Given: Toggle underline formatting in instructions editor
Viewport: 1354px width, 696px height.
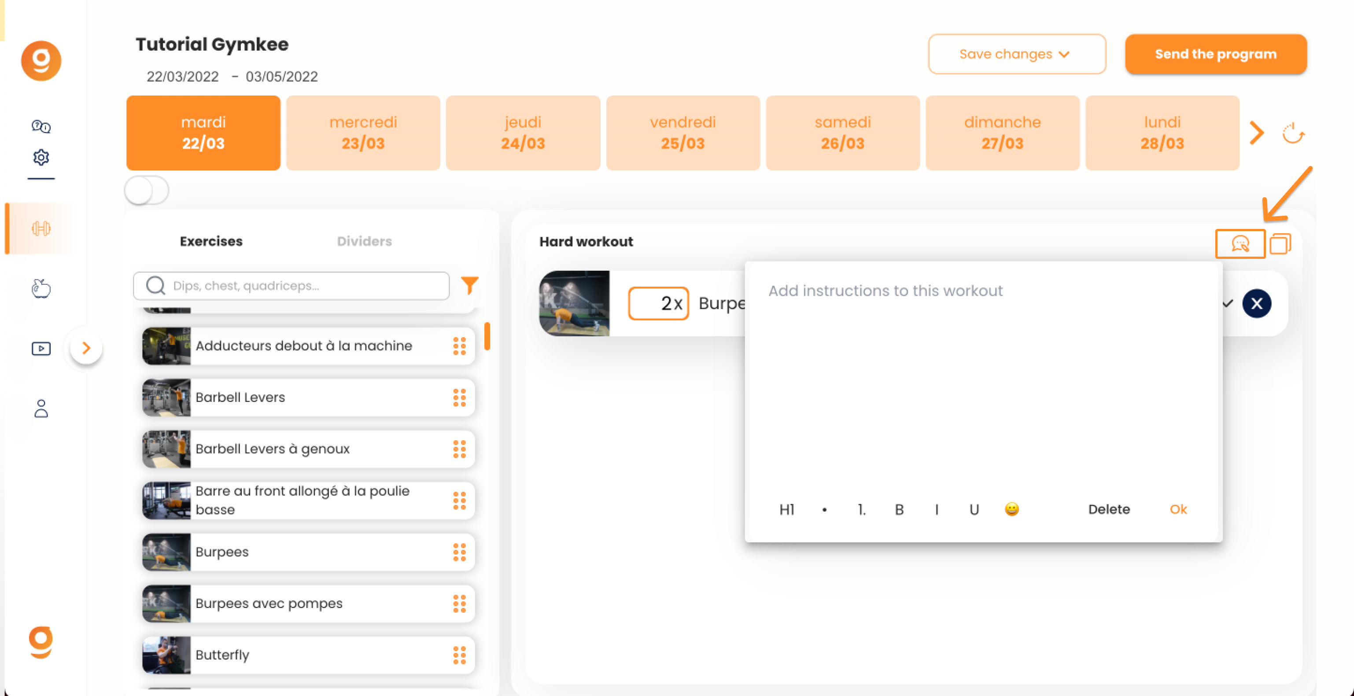Looking at the screenshot, I should tap(974, 509).
